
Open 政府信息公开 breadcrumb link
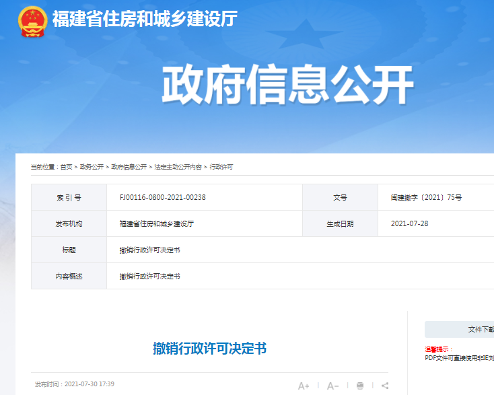tap(129, 167)
